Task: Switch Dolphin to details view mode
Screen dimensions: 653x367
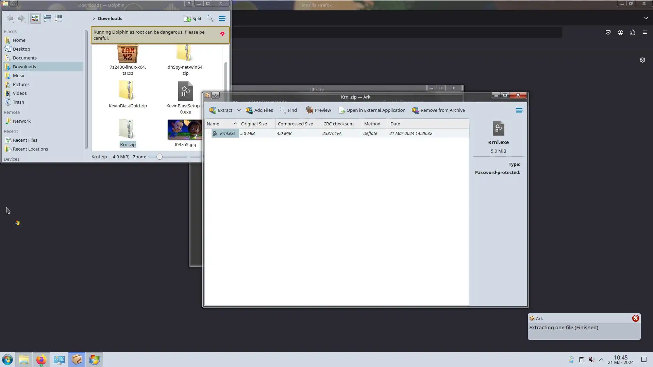Action: 59,18
